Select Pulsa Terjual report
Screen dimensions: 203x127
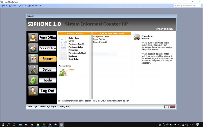click(100, 39)
